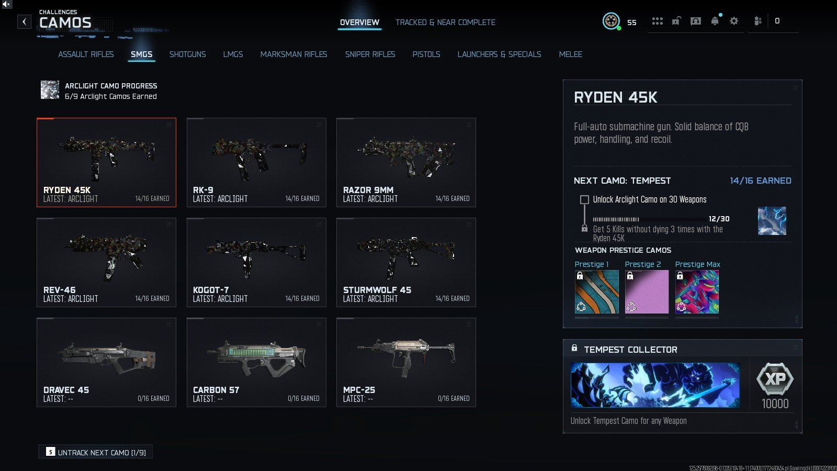Open the notifications bell
Image resolution: width=837 pixels, height=471 pixels.
pyautogui.click(x=715, y=21)
